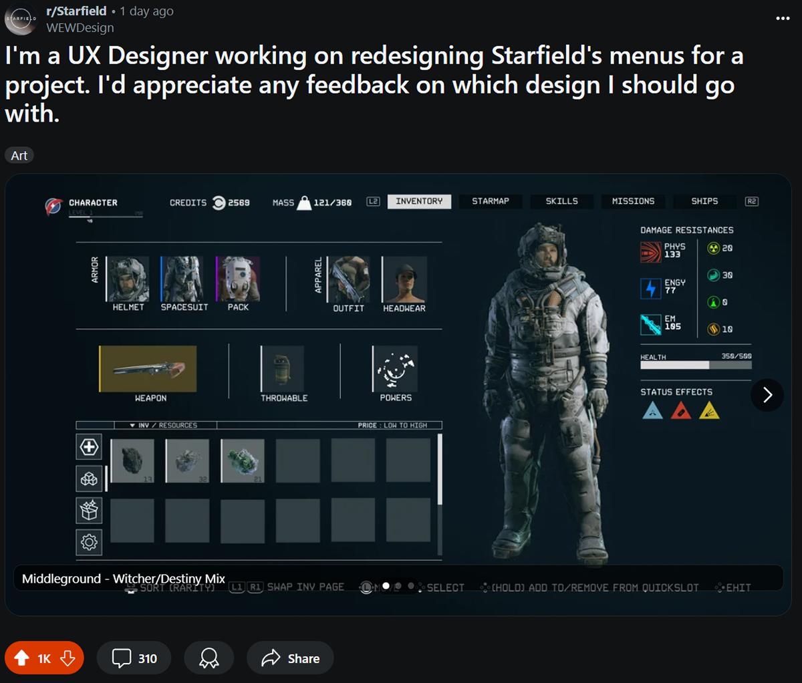This screenshot has height=683, width=802.
Task: Select the THROWABLE grenade slot
Action: 283,369
